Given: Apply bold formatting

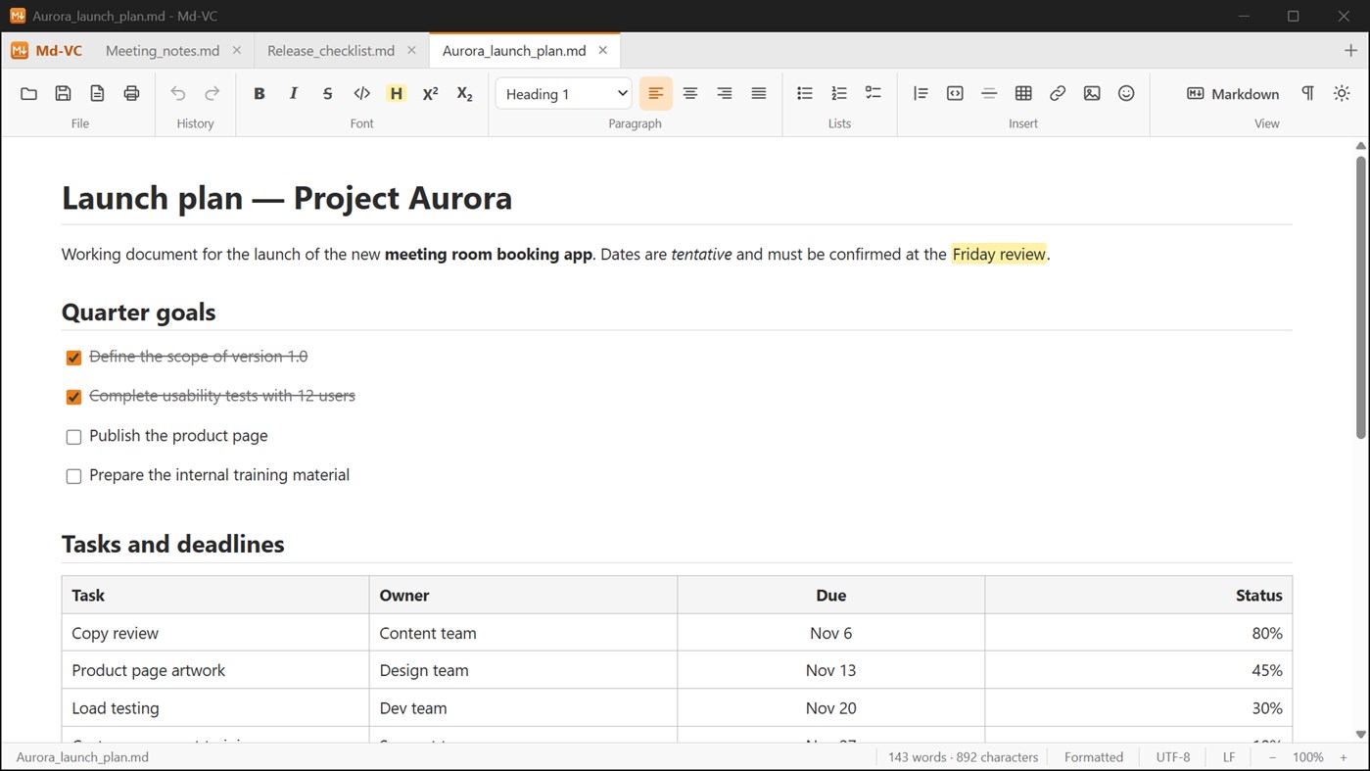Looking at the screenshot, I should tap(259, 94).
